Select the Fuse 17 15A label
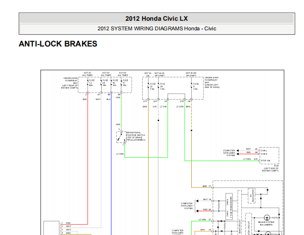Viewport: 304px width, 235px height. [125, 83]
